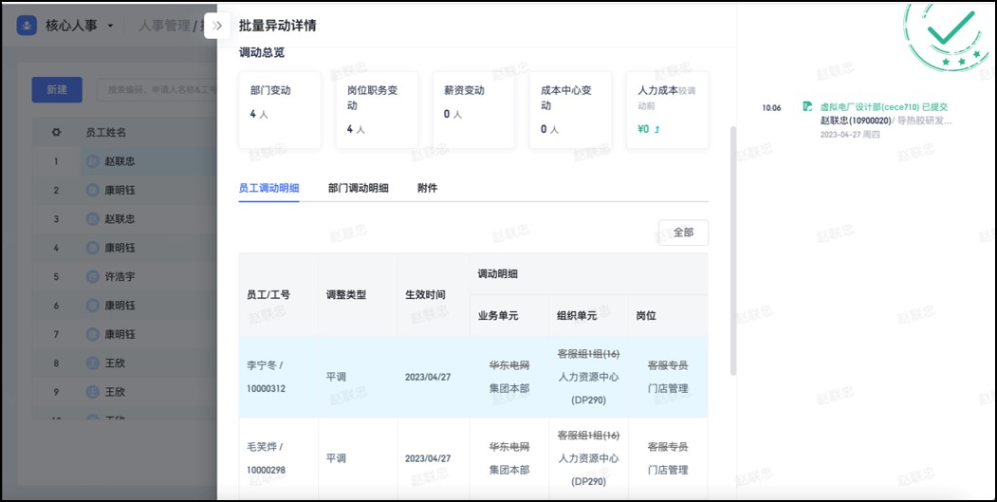Expand the 核心人事 module dropdown arrow
The width and height of the screenshot is (997, 502).
coord(111,26)
